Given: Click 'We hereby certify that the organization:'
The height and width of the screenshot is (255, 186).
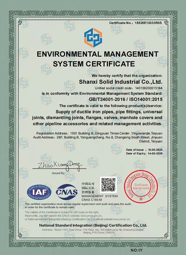Looking at the screenshot, I should [127, 76].
